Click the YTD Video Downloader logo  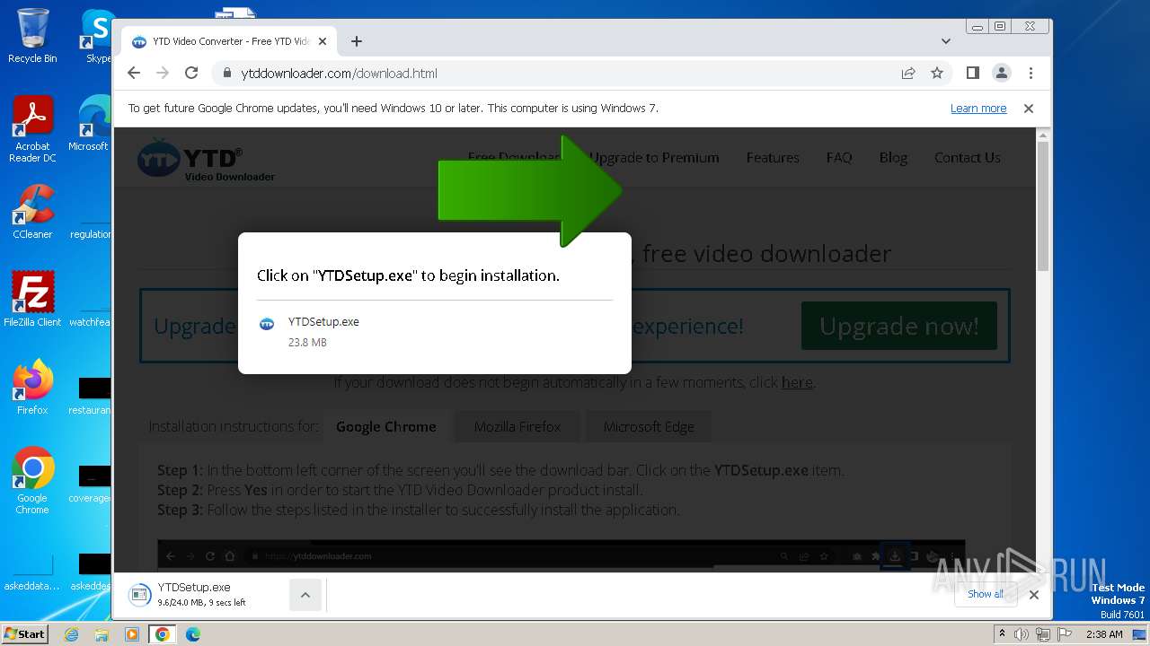coord(206,161)
